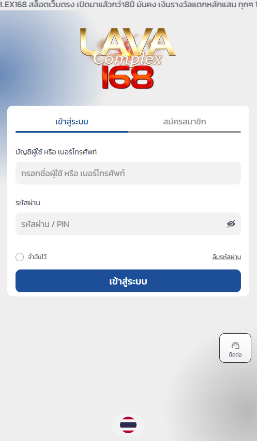Switch to the สมัครสมาชิก tab
This screenshot has width=257, height=441.
184,122
